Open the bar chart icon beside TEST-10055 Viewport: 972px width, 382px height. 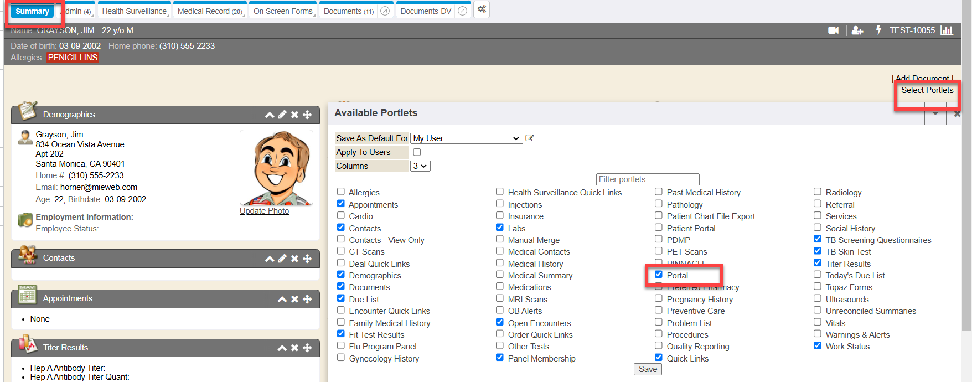947,30
